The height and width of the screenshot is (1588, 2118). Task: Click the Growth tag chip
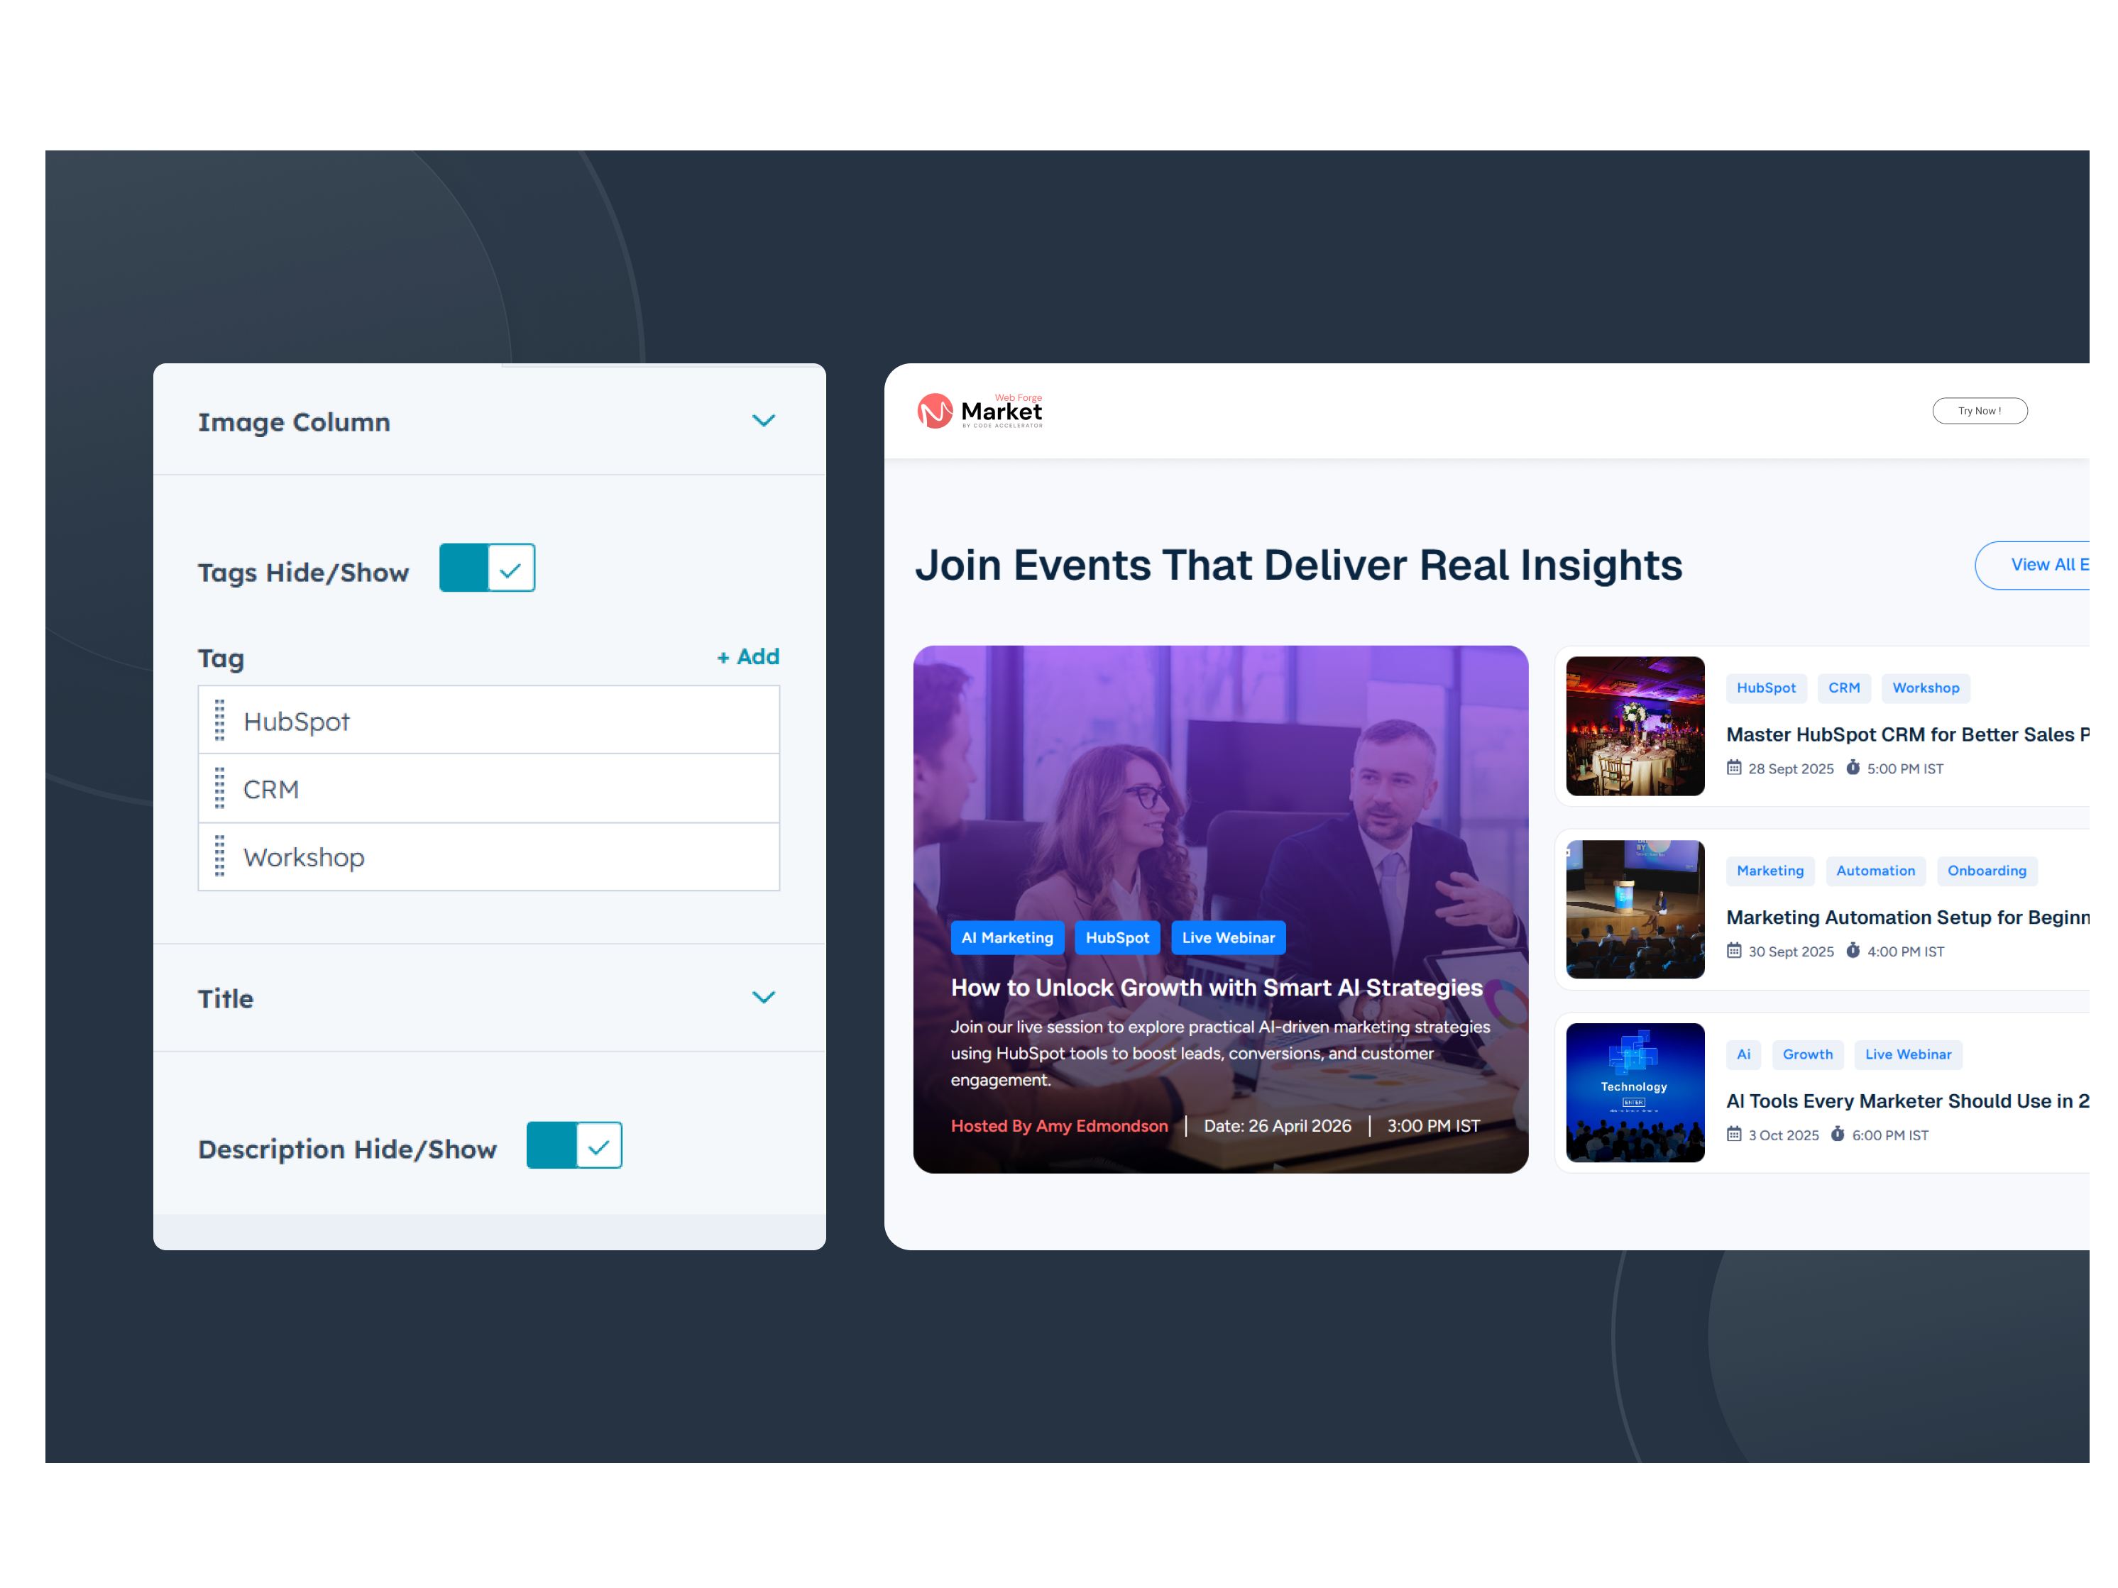point(1808,1055)
